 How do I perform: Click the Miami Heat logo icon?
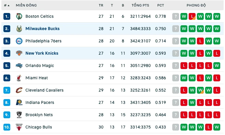coord(19,78)
